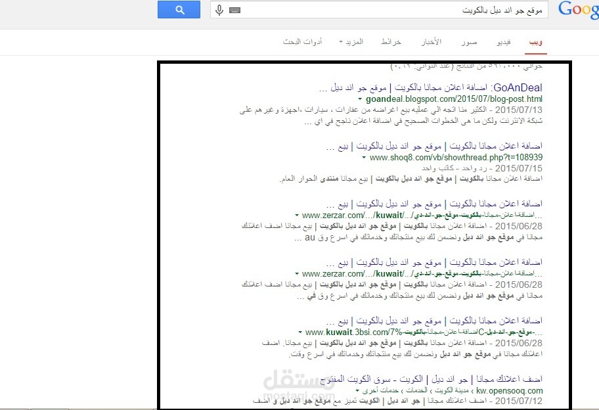Open the opensooq اضف اعلانك مجانا title
The height and width of the screenshot is (410, 599).
(432, 379)
